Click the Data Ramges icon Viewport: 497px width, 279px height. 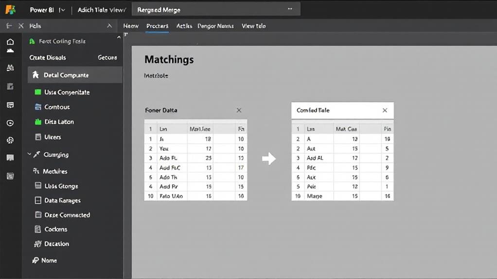click(x=38, y=200)
